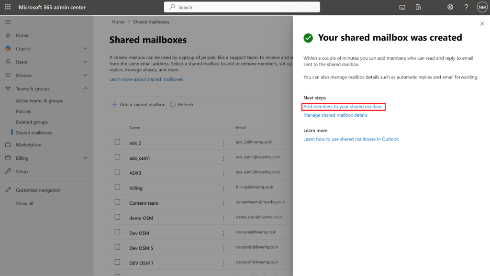The image size is (490, 276).
Task: Open the app launcher waffle icon
Action: coord(7,7)
